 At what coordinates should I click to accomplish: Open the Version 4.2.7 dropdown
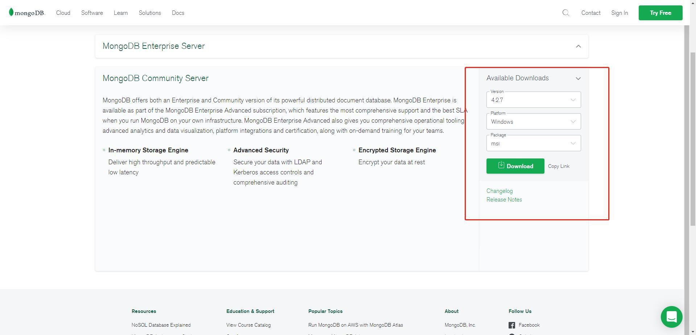534,100
